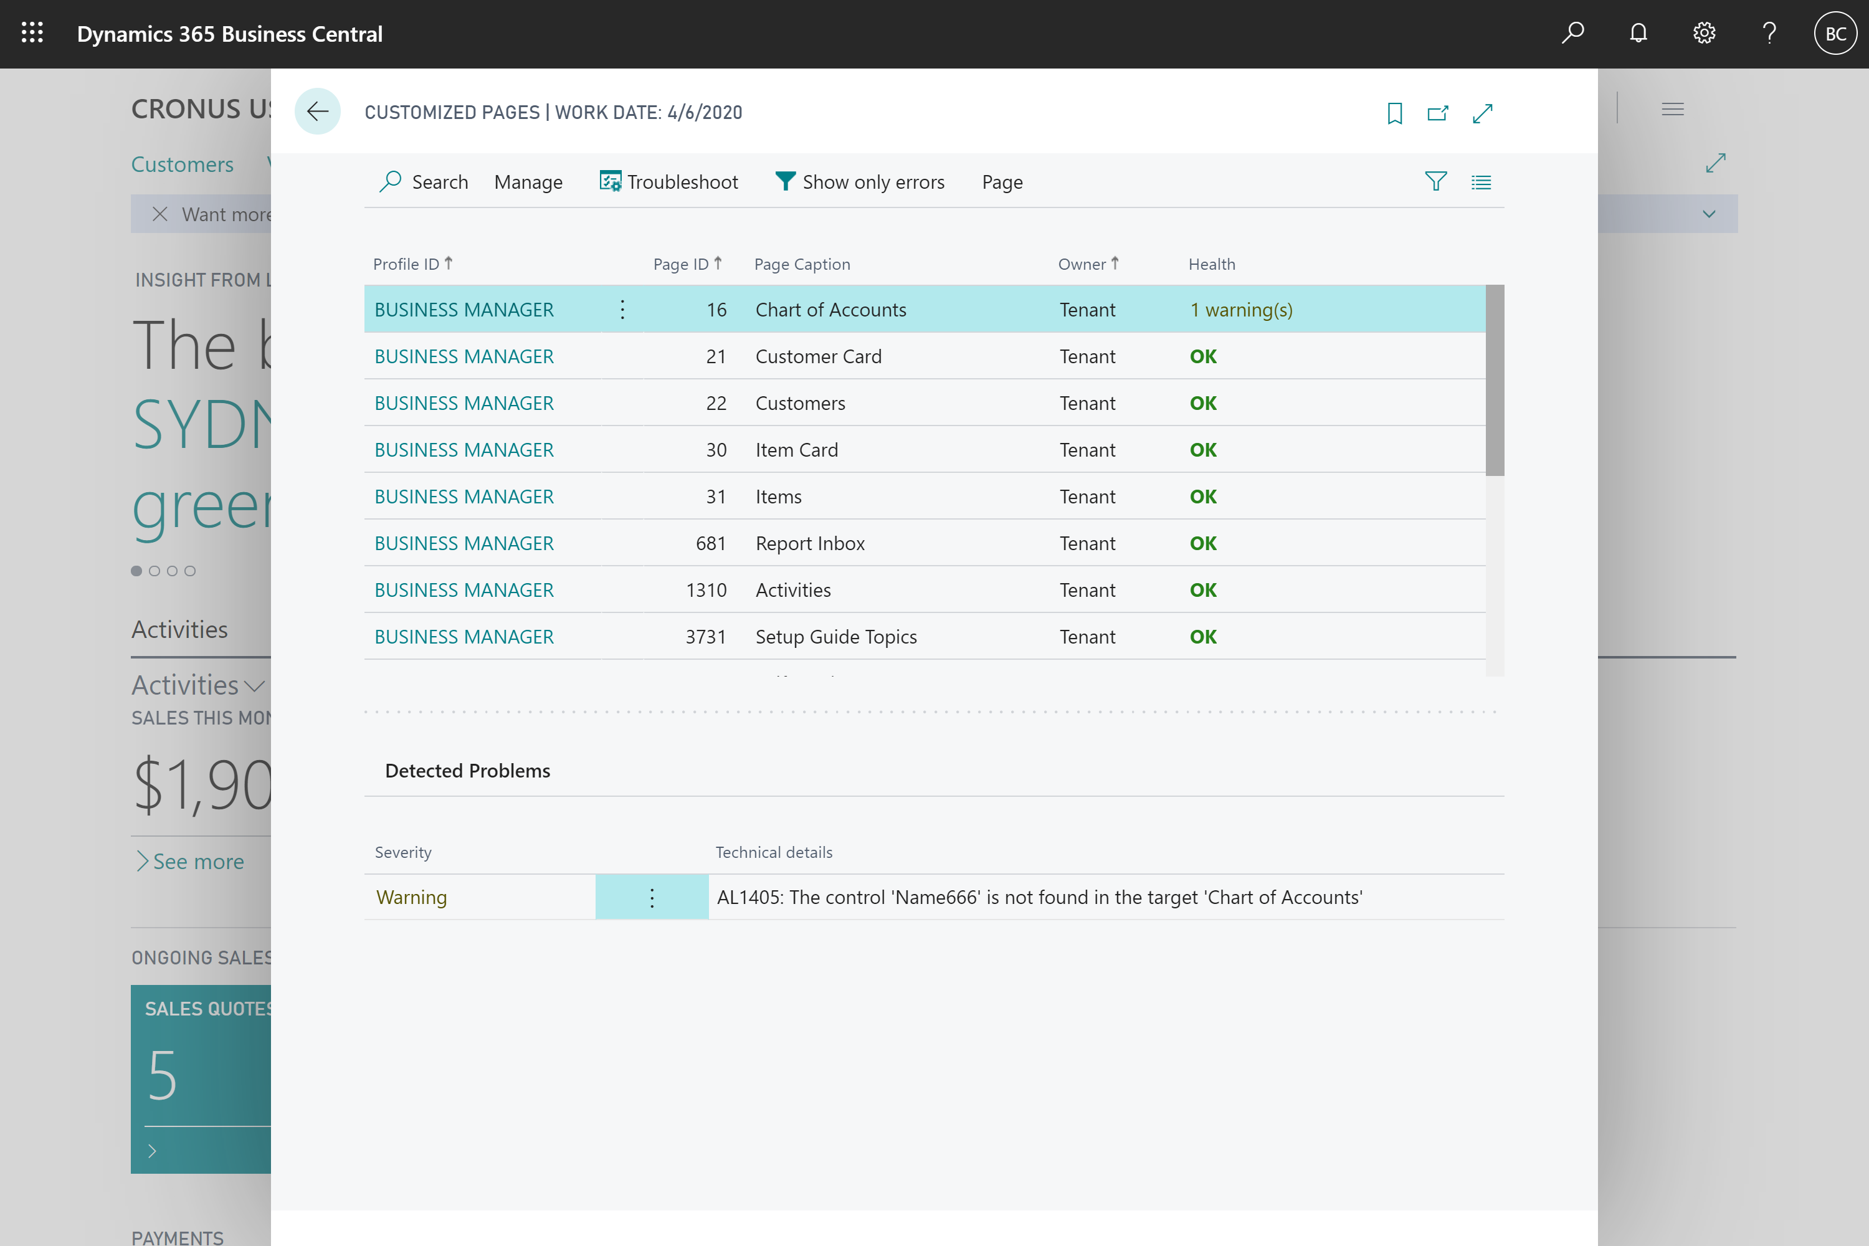1869x1246 pixels.
Task: Click the filter funnel icon top-right
Action: (1435, 181)
